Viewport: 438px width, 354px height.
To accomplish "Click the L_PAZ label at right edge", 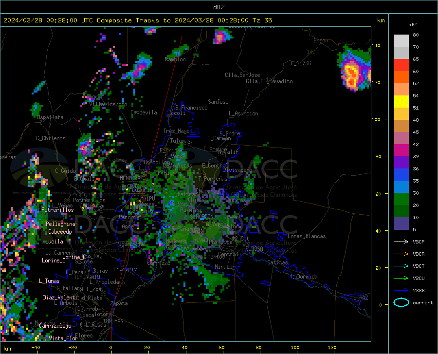I will [x=361, y=298].
